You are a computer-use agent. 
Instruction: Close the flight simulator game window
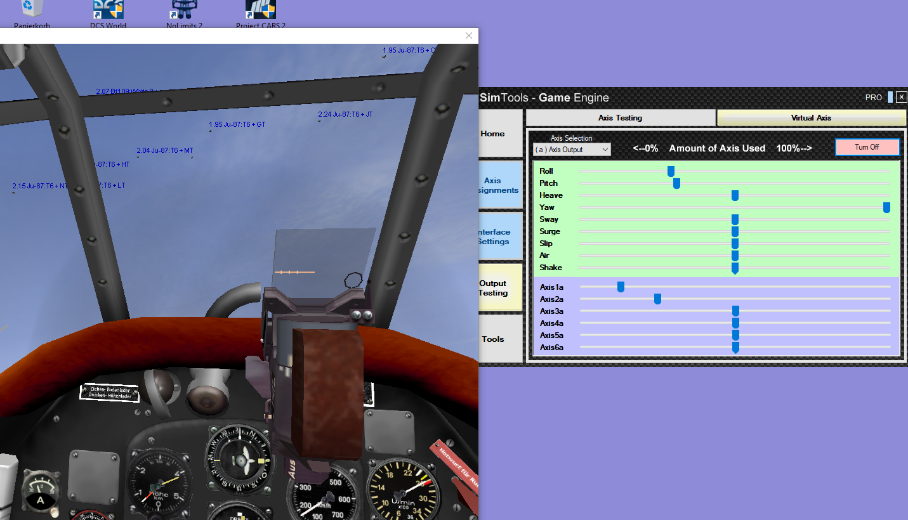click(x=469, y=36)
